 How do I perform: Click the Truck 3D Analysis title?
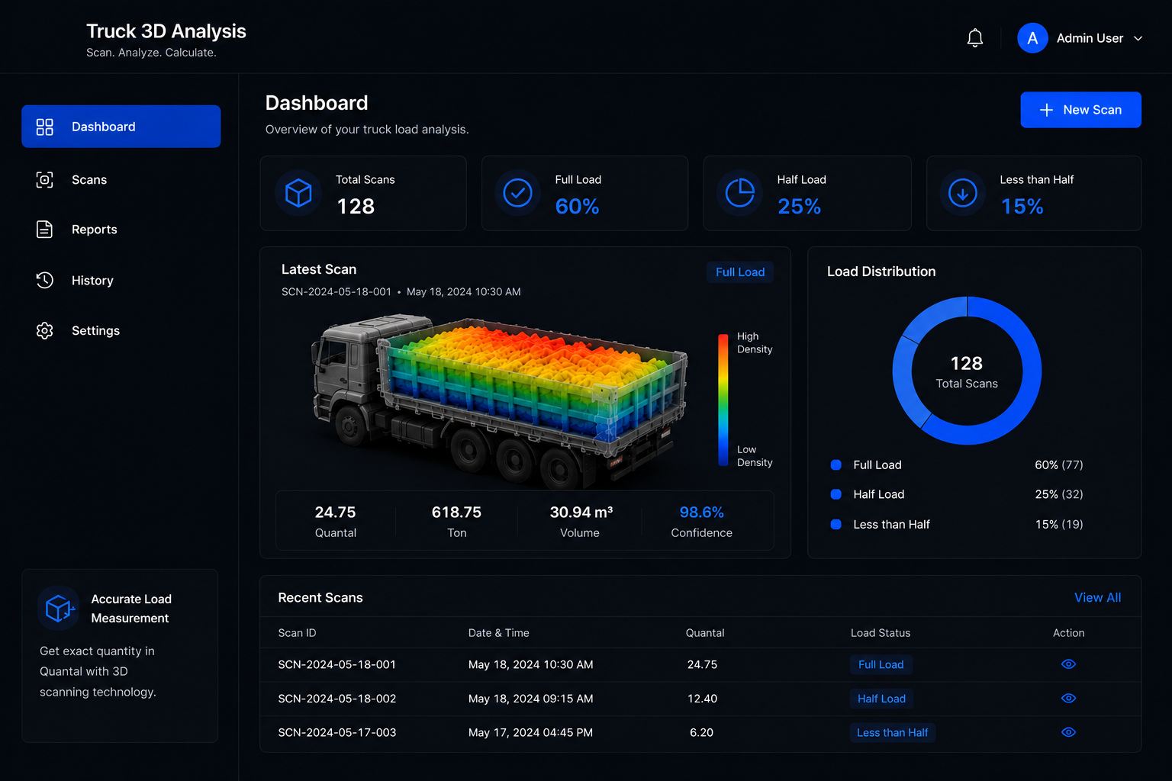coord(166,31)
